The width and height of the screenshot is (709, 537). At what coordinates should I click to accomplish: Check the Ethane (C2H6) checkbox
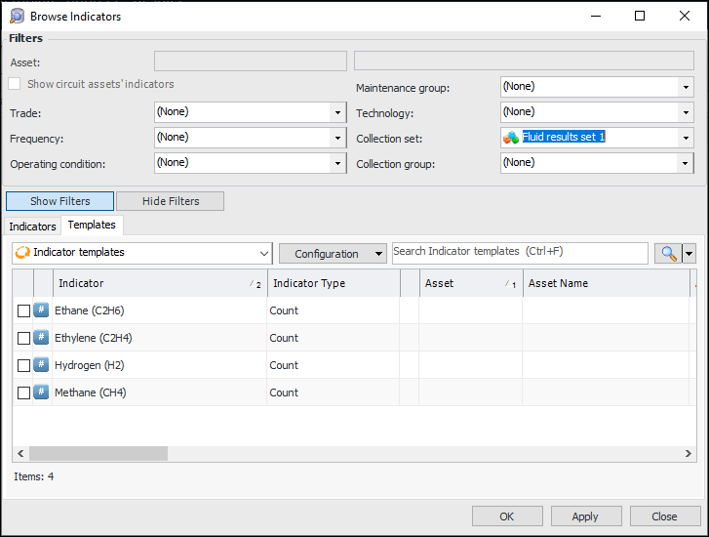pos(23,311)
